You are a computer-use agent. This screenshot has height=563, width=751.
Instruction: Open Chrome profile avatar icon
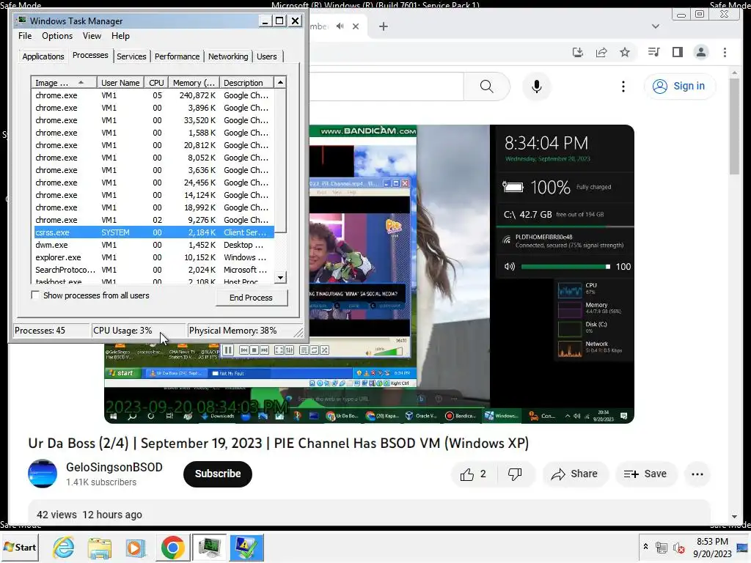tap(700, 52)
